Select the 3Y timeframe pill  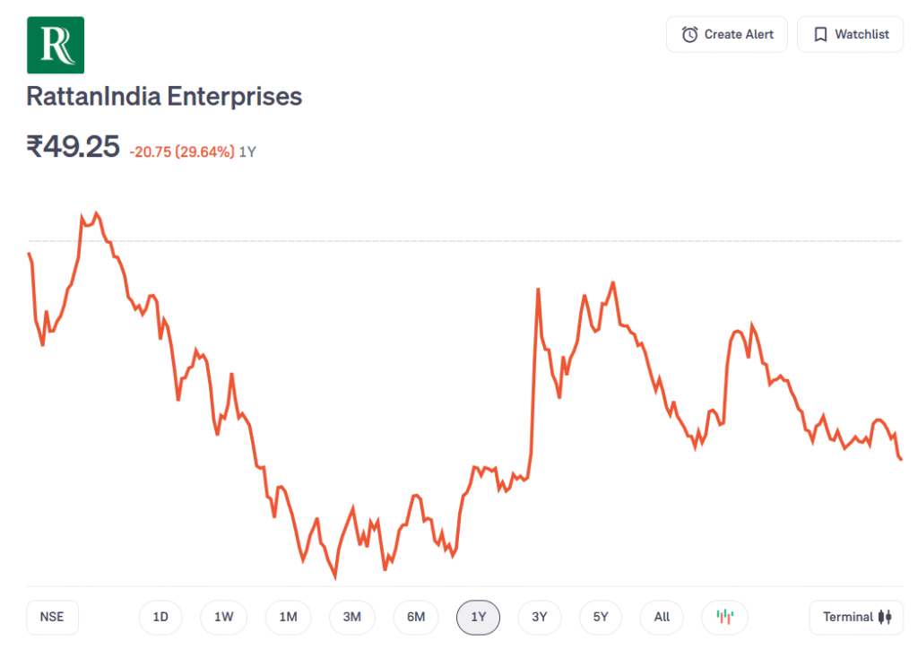(539, 617)
